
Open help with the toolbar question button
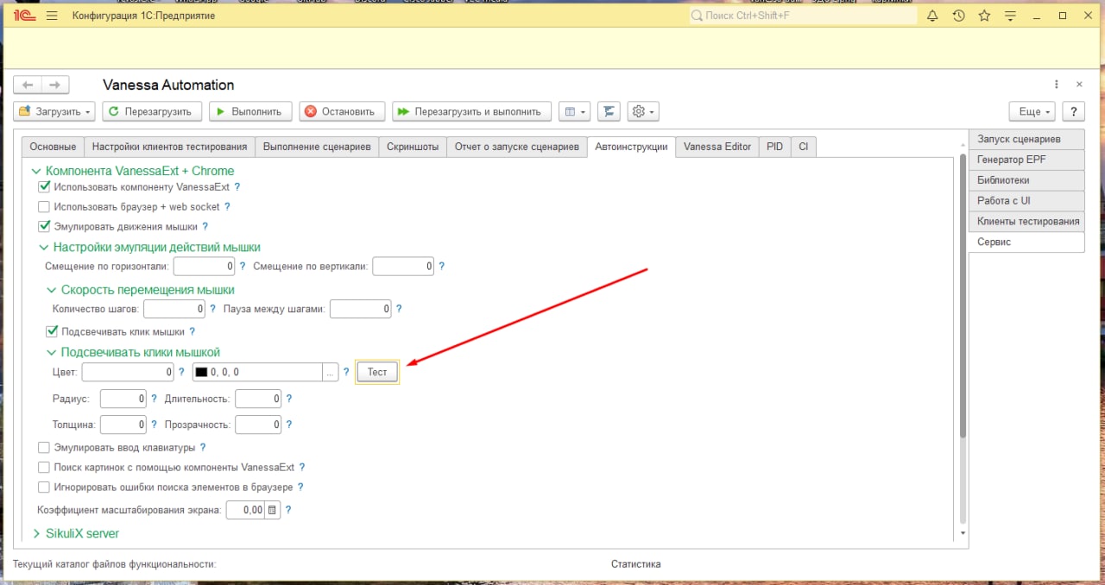tap(1074, 111)
